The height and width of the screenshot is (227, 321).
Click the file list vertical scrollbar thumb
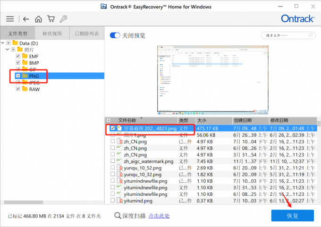click(x=319, y=124)
